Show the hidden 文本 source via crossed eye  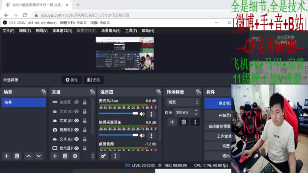coord(77,111)
